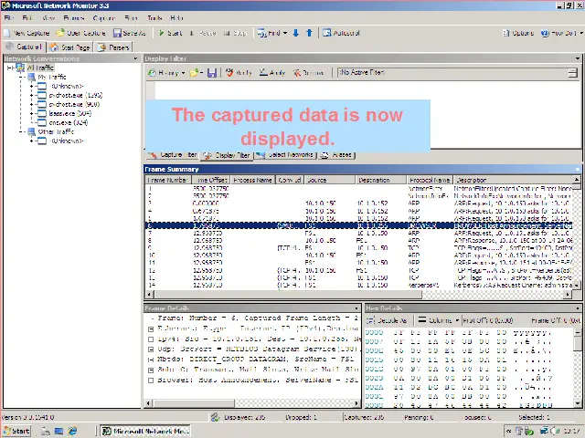Click Decode As in Hex Details
This screenshot has height=438, width=585.
(x=387, y=320)
